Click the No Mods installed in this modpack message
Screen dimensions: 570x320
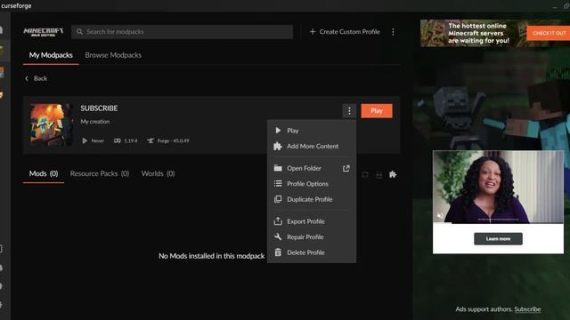(212, 256)
